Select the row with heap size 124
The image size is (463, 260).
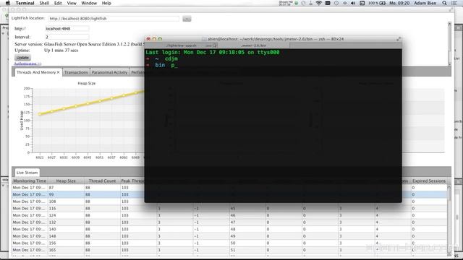229,215
